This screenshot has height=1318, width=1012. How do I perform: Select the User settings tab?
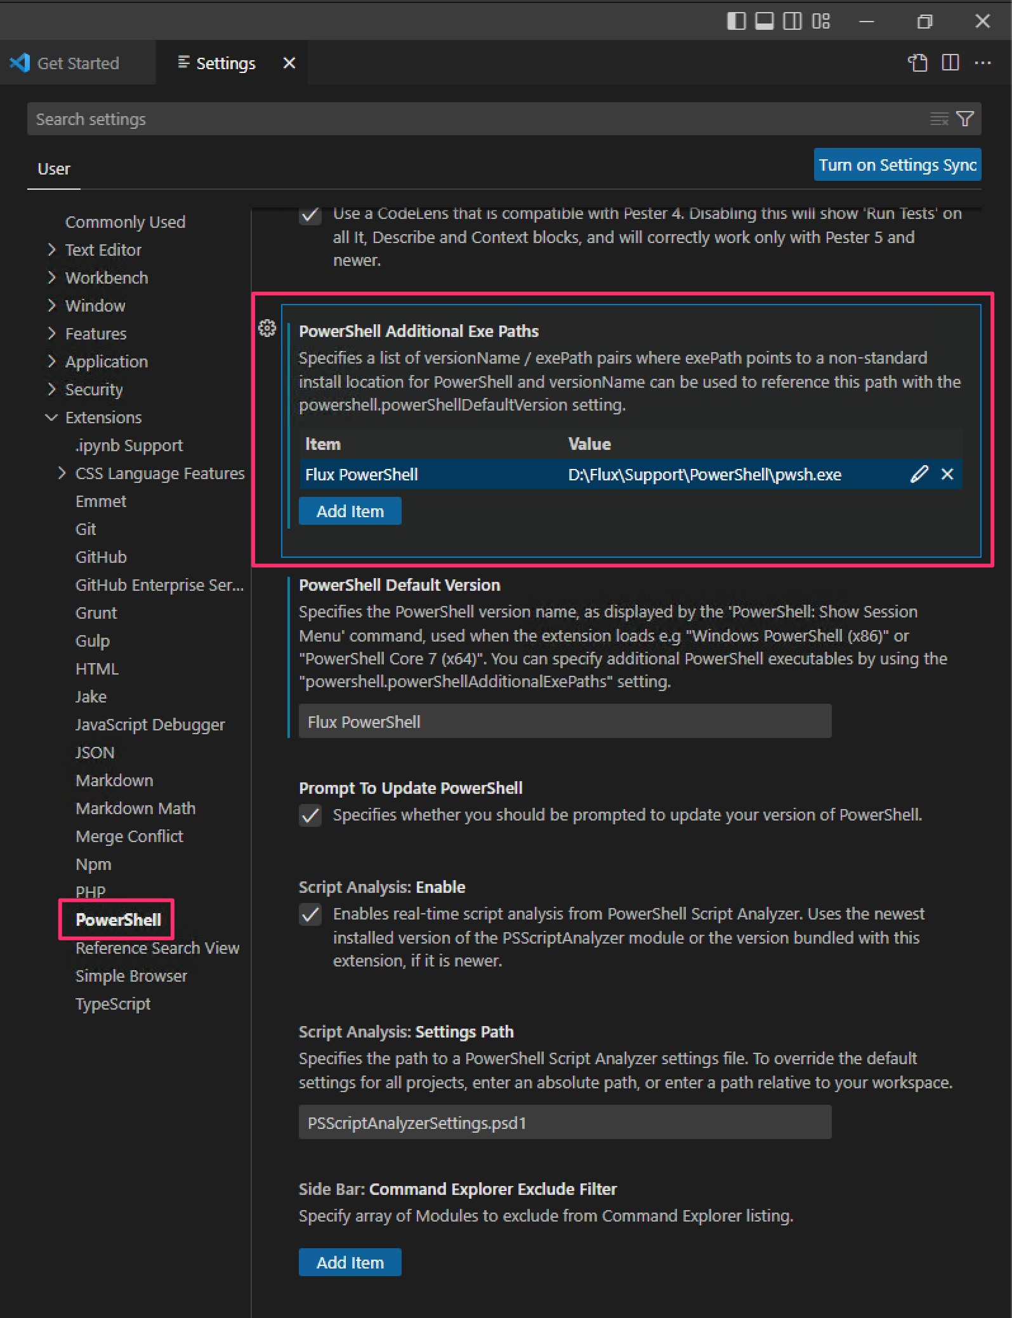pos(54,169)
